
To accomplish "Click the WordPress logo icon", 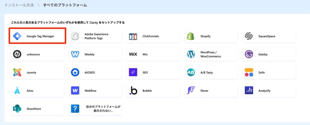I will point(191,54).
